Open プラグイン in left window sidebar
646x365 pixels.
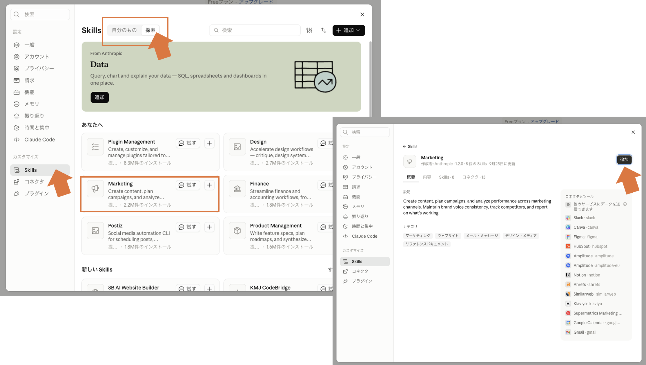40,194
